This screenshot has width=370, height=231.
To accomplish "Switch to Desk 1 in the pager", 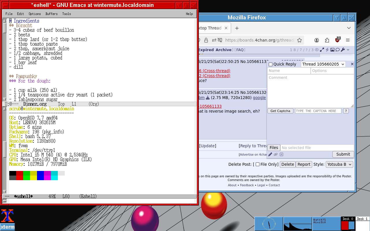I will (362, 224).
